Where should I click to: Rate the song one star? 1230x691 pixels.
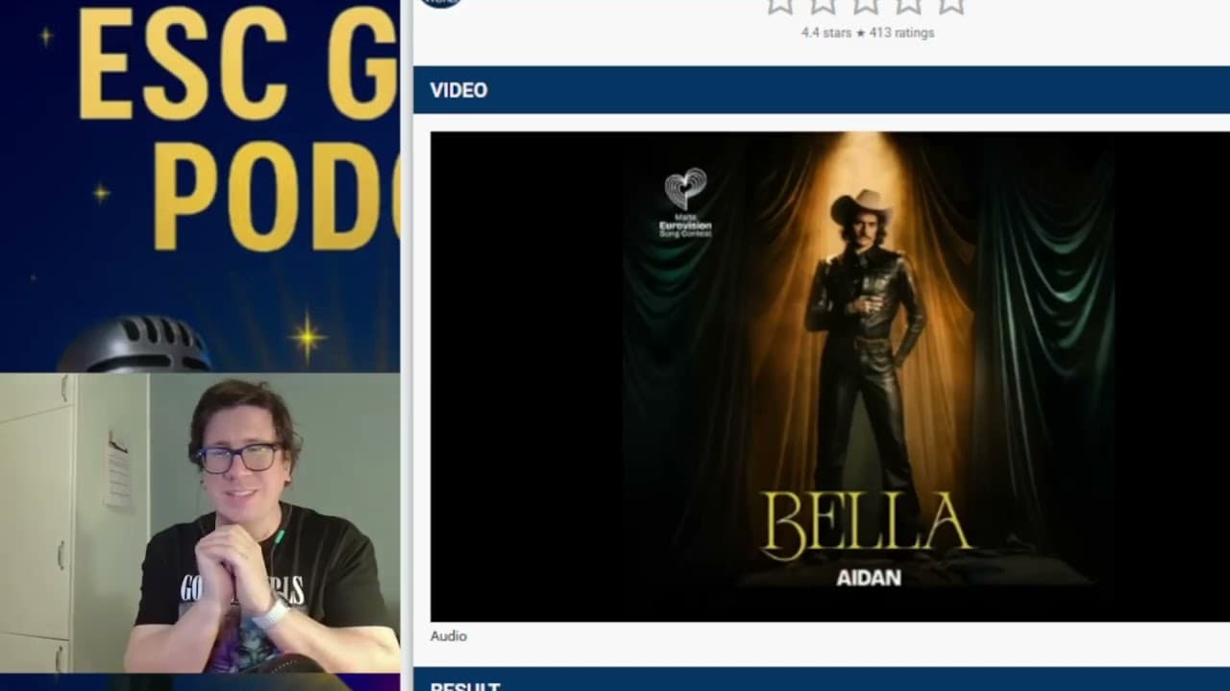(780, 5)
